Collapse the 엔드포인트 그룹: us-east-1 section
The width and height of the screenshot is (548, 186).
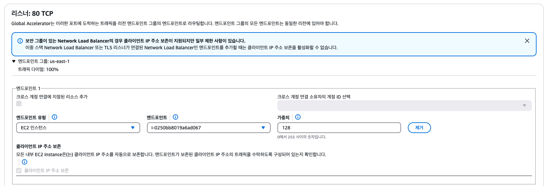pos(14,61)
